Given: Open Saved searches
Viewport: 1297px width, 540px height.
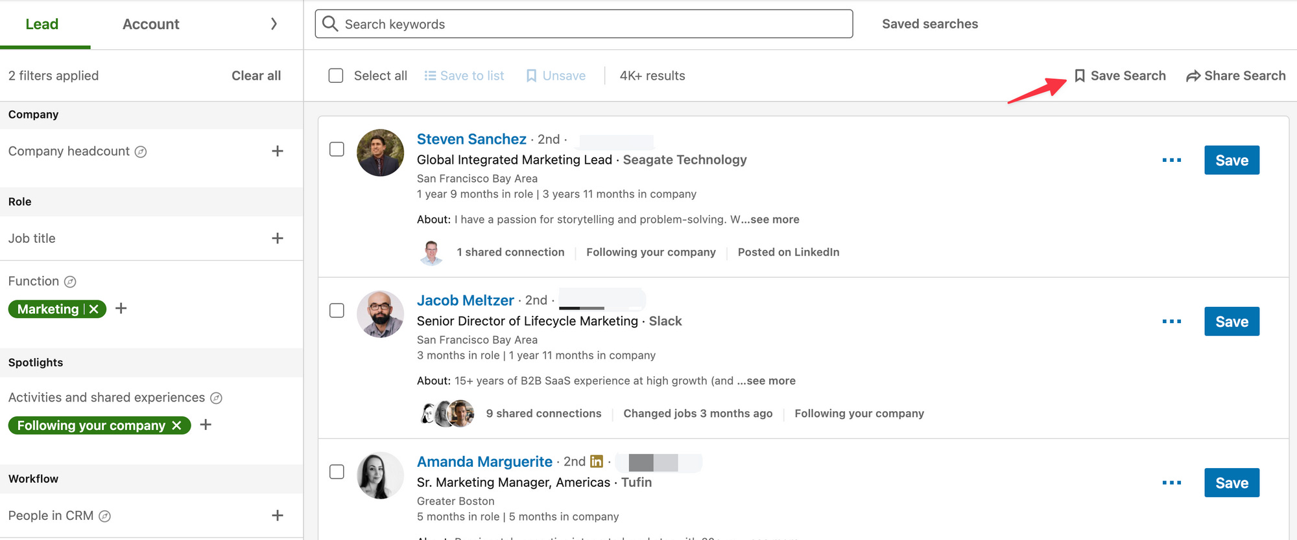Looking at the screenshot, I should click(930, 24).
